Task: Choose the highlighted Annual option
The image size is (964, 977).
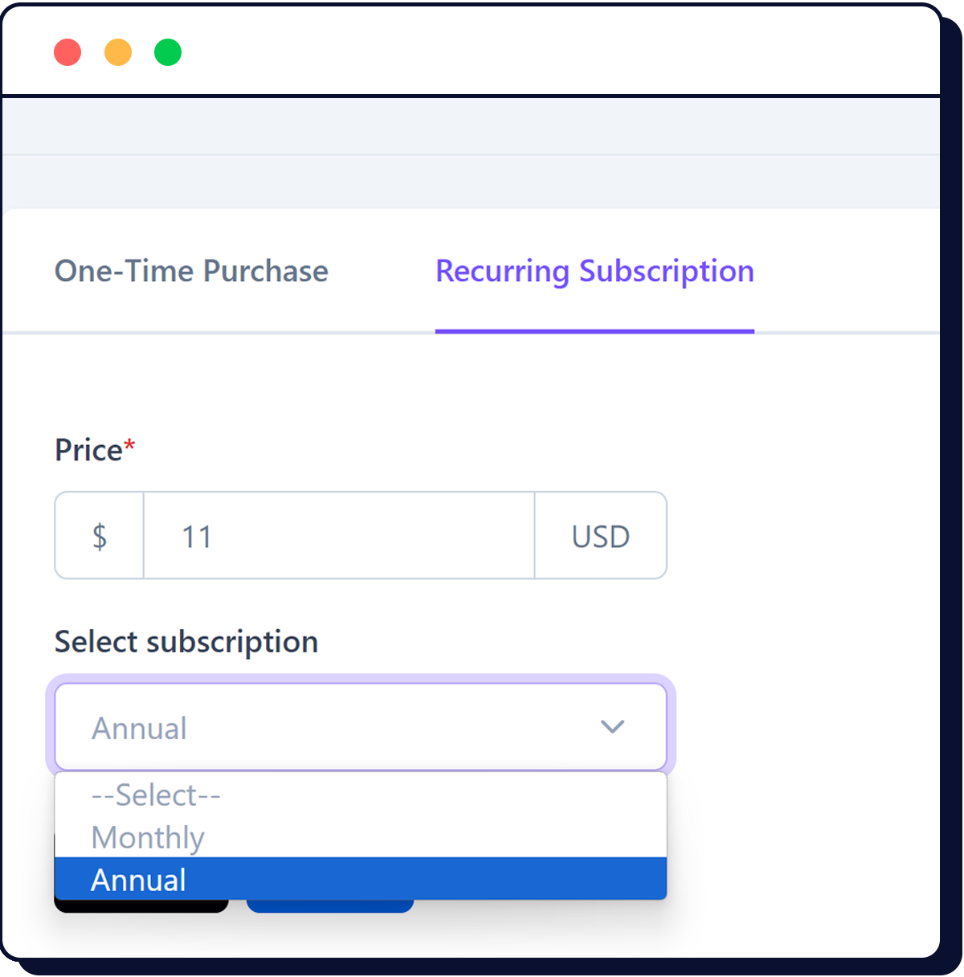Action: 139,880
